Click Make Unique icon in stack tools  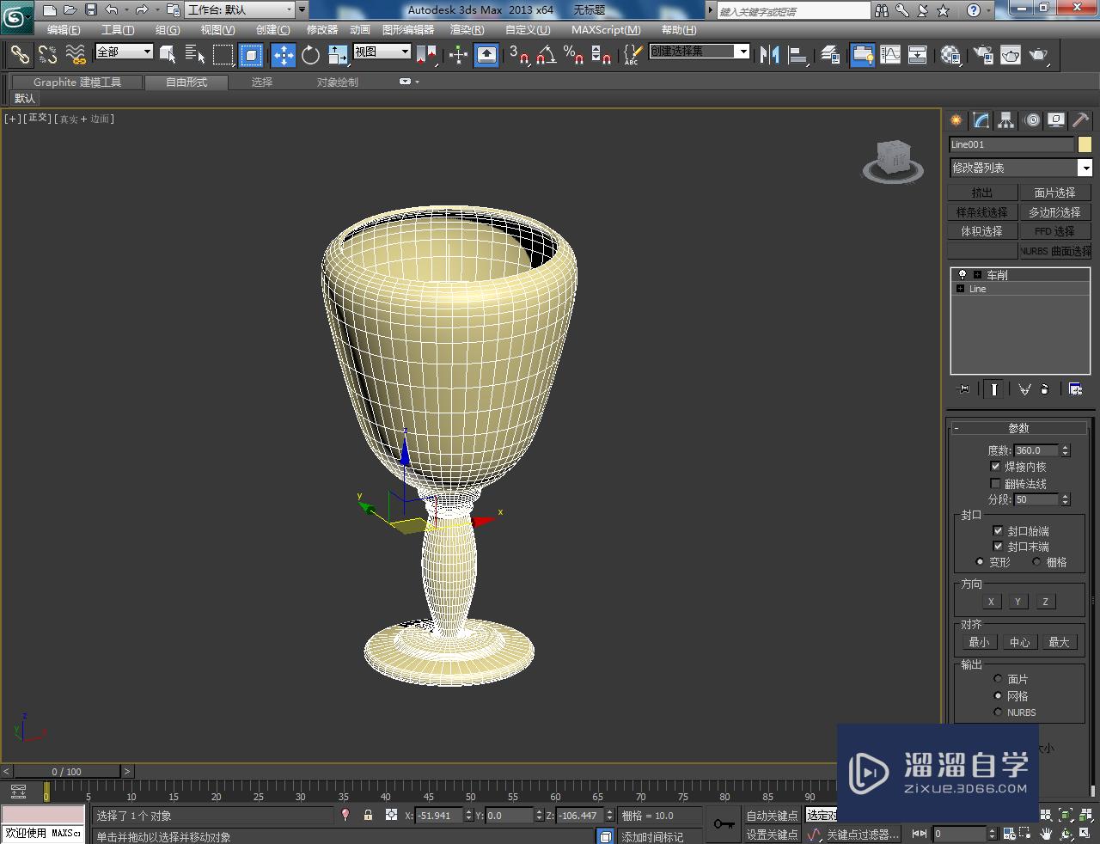click(x=1024, y=389)
